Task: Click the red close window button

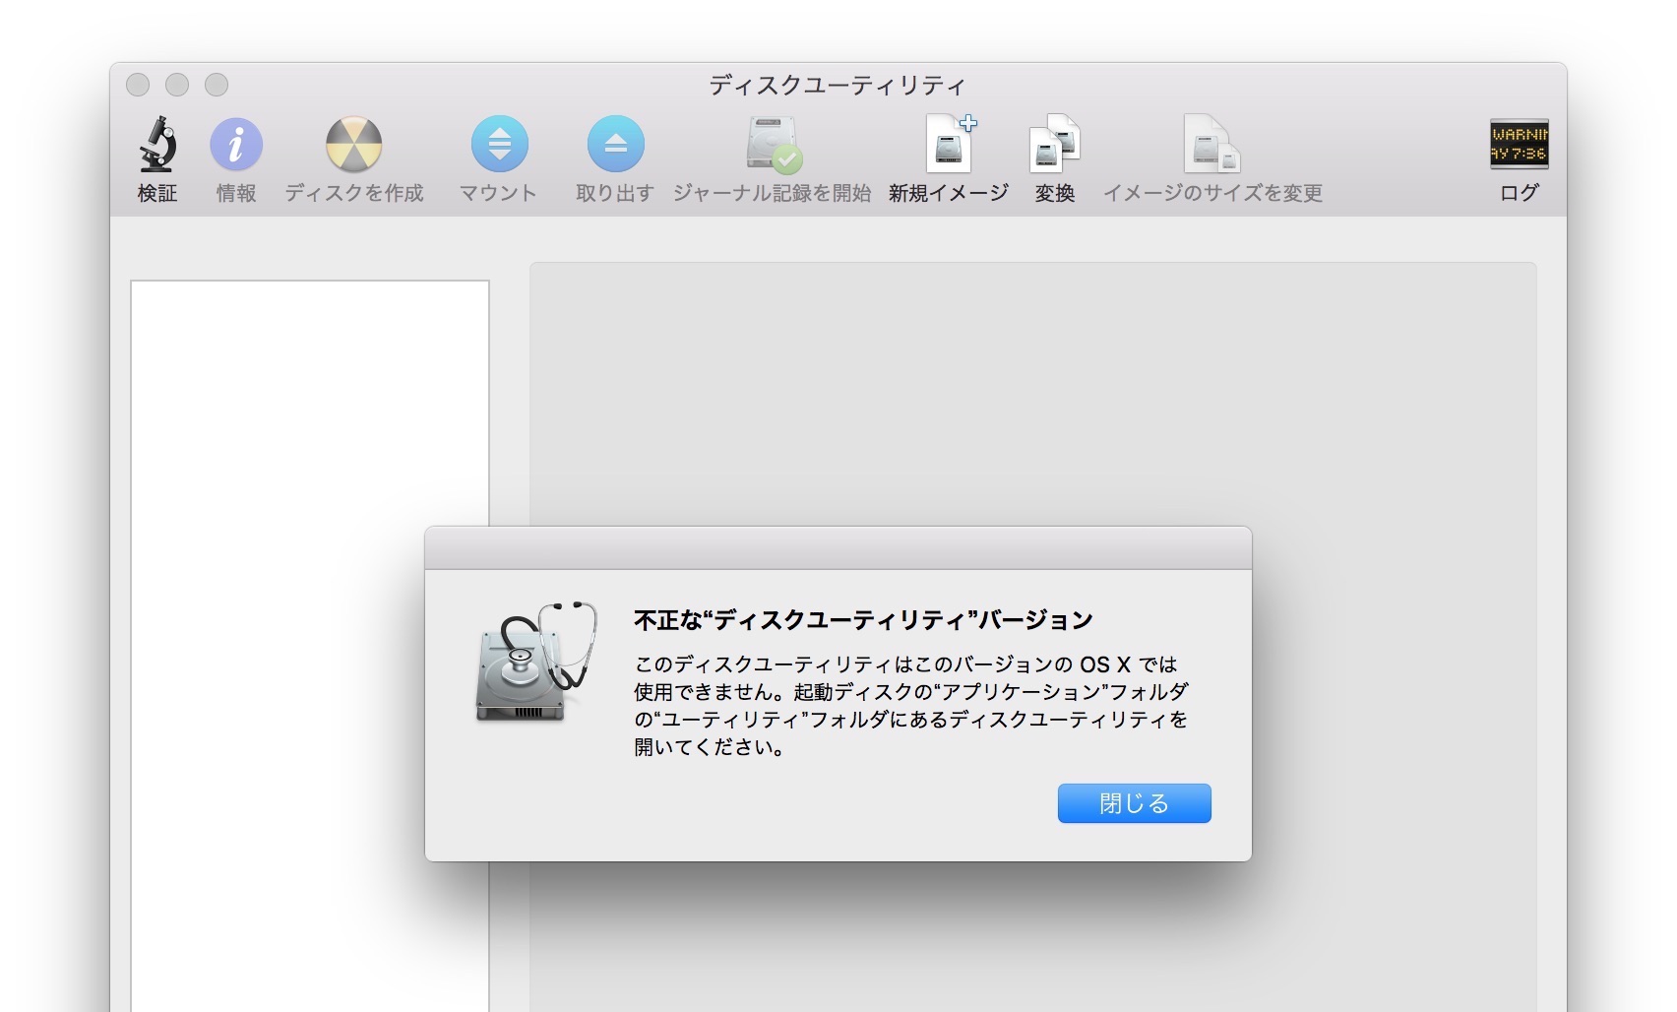Action: (138, 85)
